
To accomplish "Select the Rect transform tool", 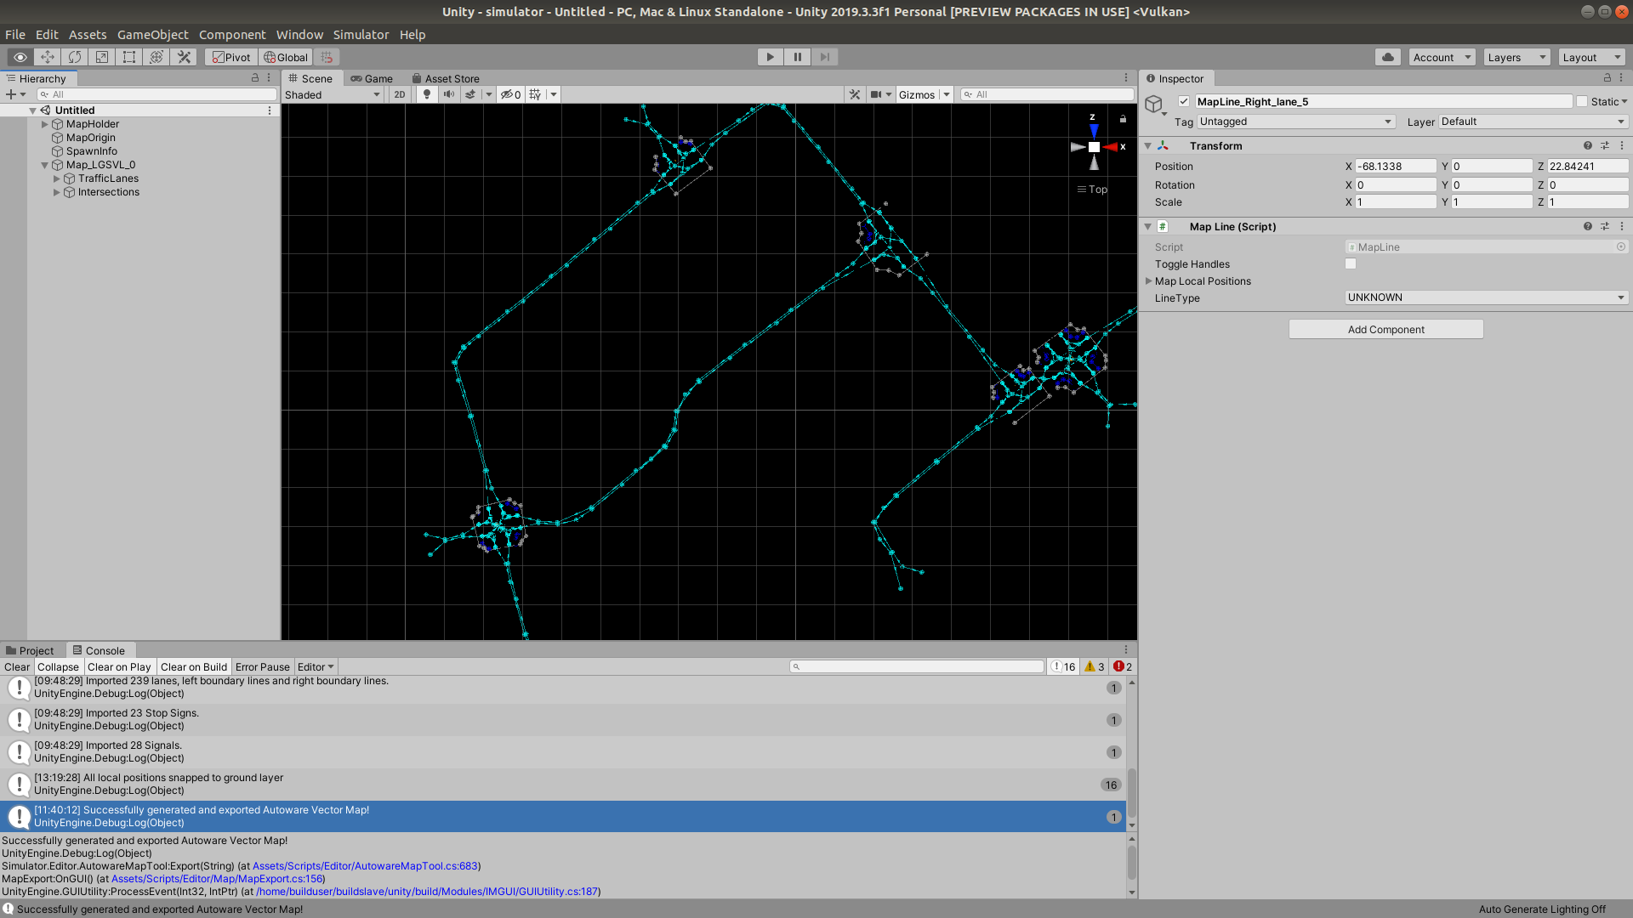I will (129, 57).
